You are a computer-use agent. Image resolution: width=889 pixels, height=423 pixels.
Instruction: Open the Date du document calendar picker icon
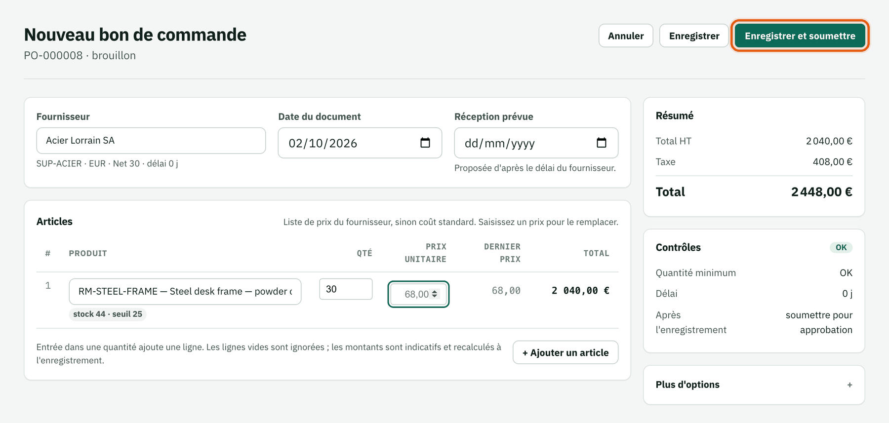click(x=425, y=143)
